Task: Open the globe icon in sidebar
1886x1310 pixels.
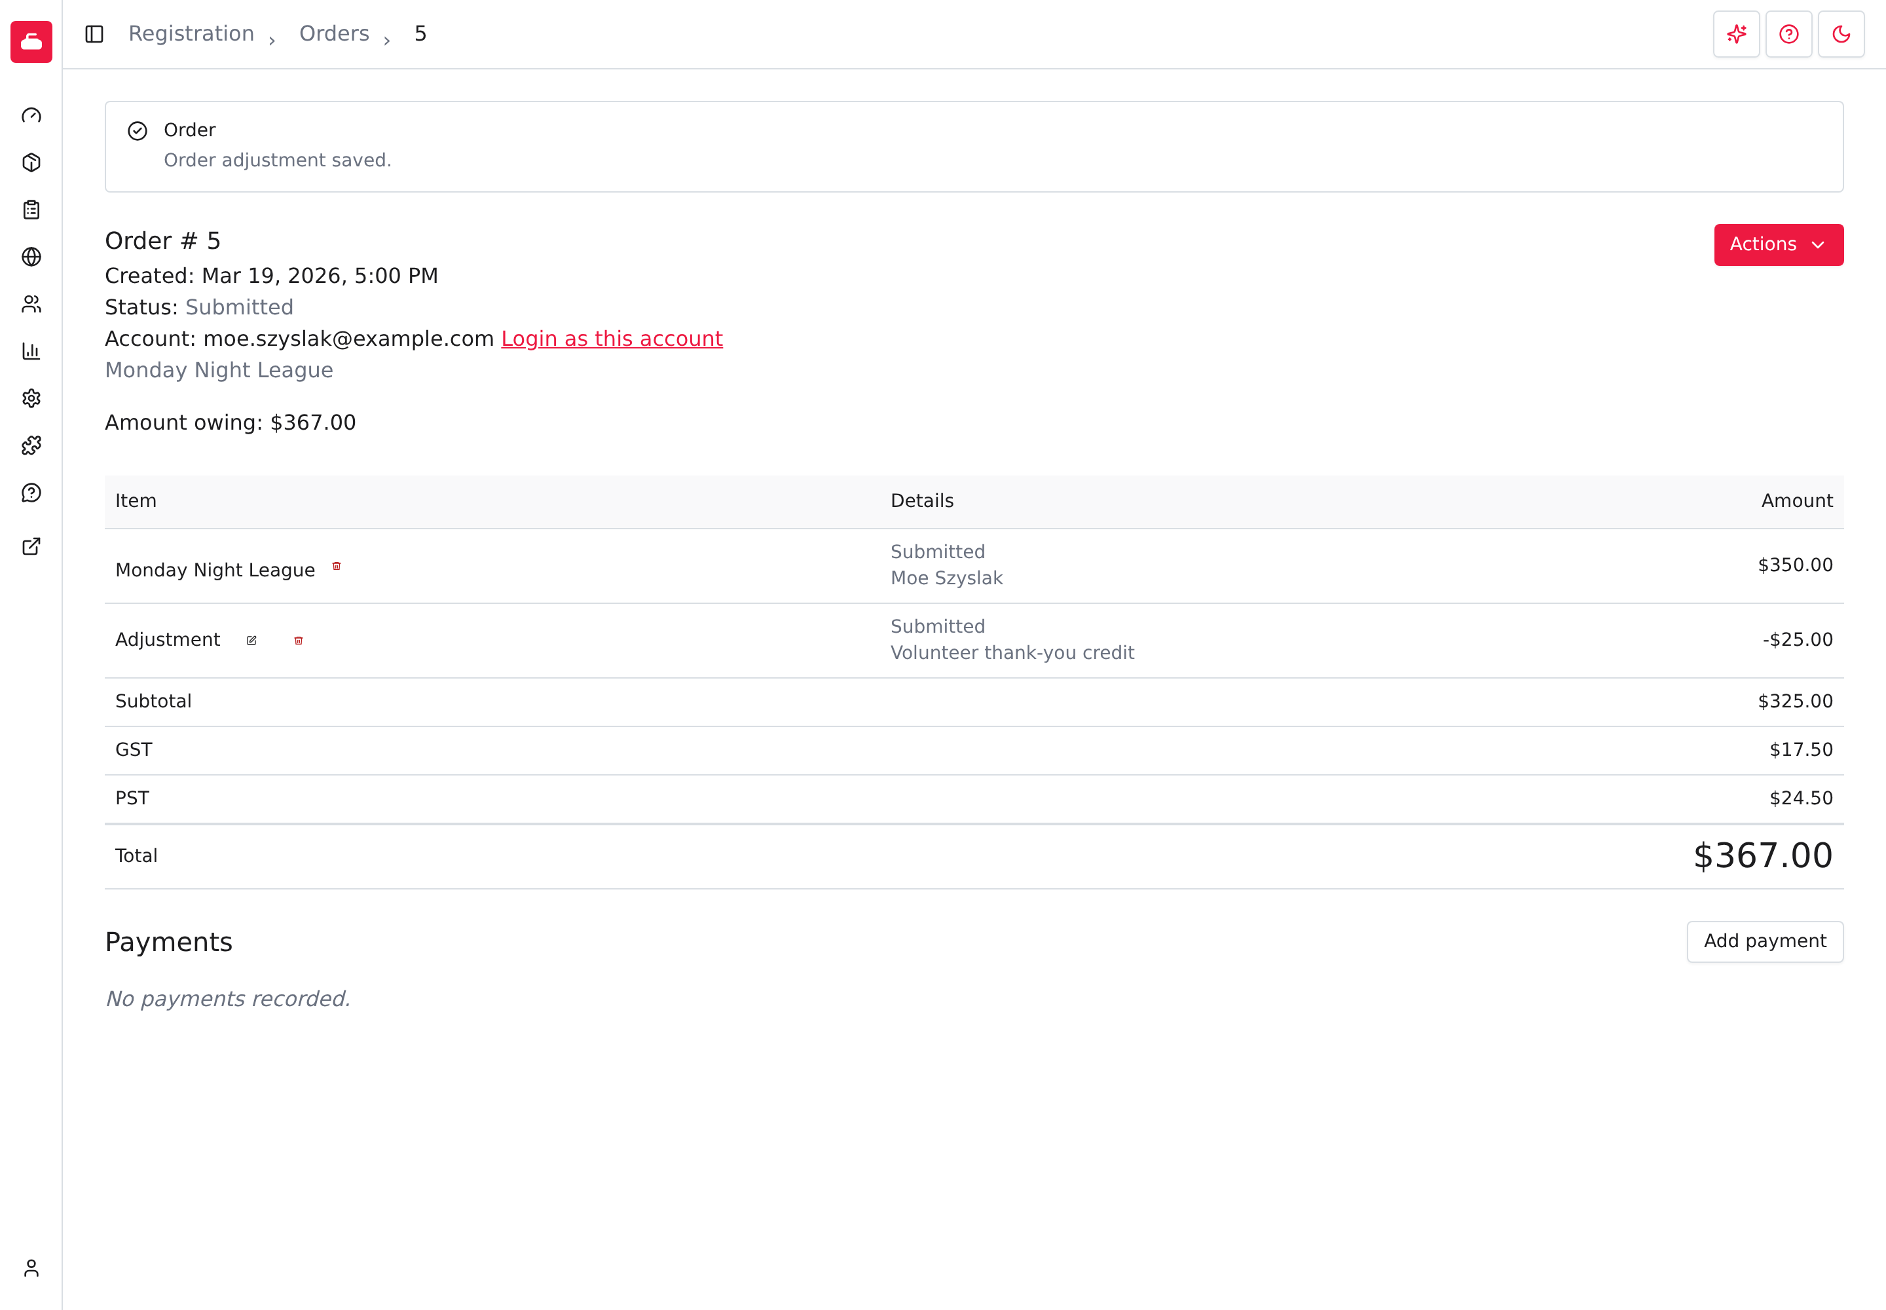Action: [x=31, y=257]
